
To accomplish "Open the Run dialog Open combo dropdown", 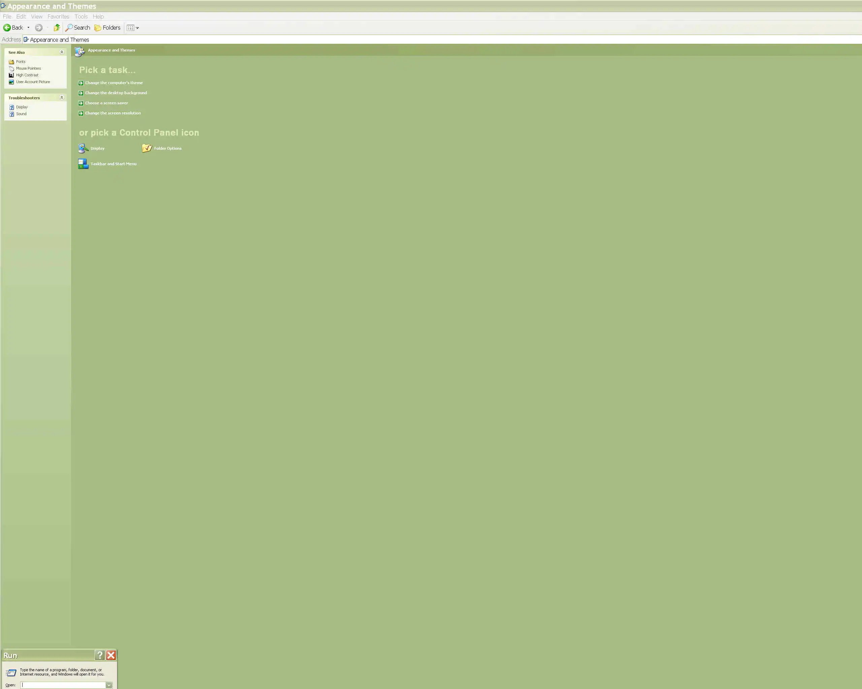I will [x=109, y=685].
